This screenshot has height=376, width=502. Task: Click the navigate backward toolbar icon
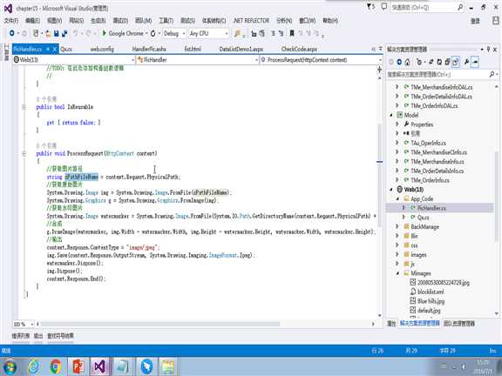pyautogui.click(x=12, y=33)
